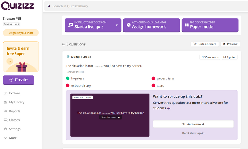This screenshot has width=248, height=149.
Task: Click the Reports chart icon
Action: point(5,111)
